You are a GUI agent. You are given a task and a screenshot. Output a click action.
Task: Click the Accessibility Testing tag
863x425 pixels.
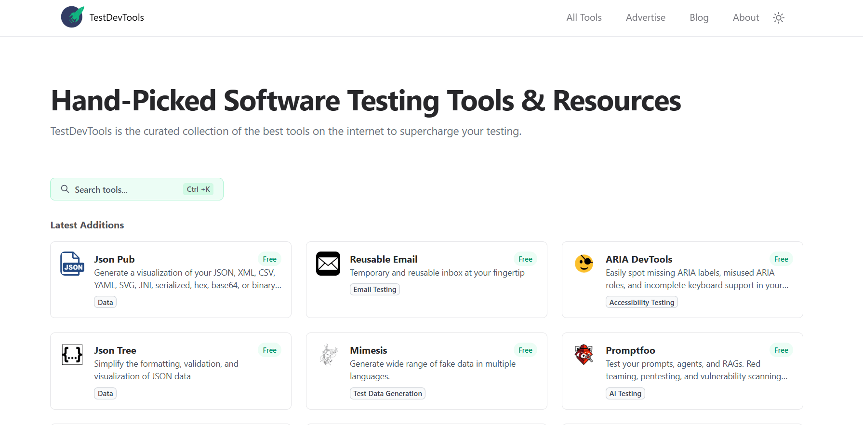[x=642, y=302]
